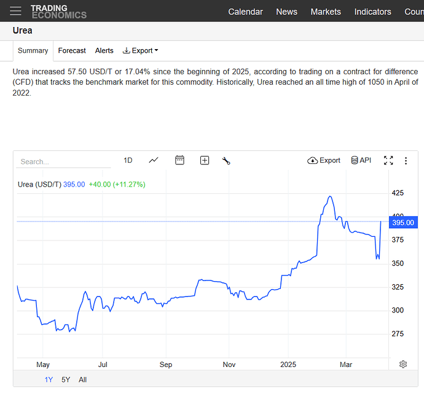Open the three-dot chart menu

pos(406,161)
